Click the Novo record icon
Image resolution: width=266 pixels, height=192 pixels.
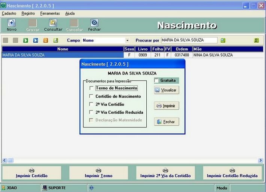12,23
